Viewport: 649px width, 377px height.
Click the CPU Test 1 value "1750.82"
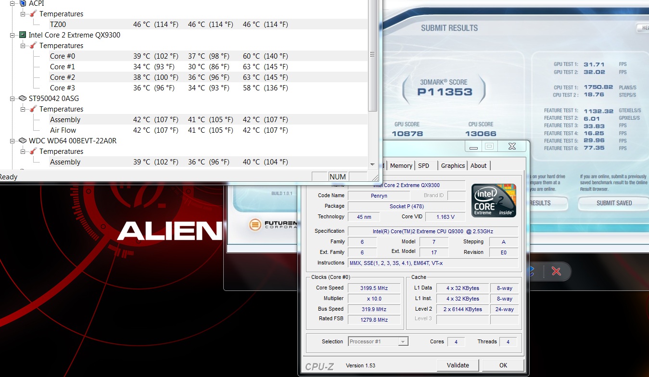point(598,87)
